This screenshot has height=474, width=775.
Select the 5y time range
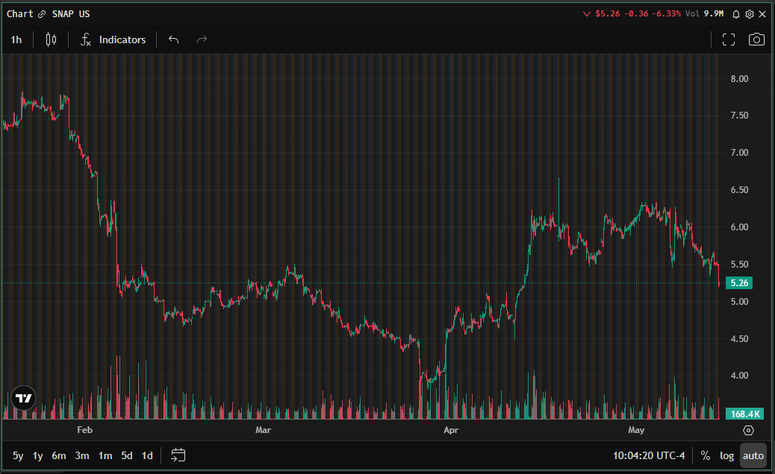click(18, 456)
